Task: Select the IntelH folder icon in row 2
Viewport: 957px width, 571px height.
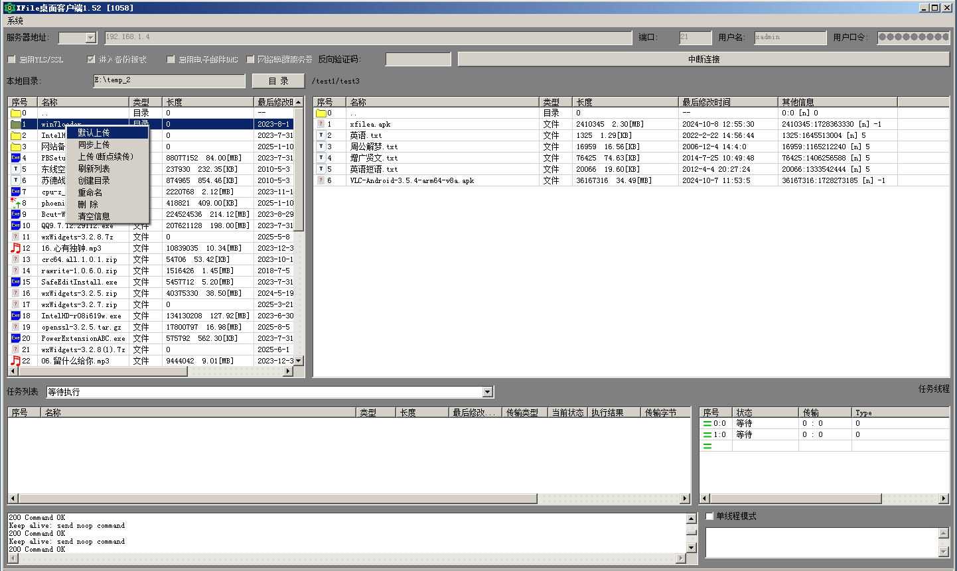Action: pyautogui.click(x=16, y=136)
